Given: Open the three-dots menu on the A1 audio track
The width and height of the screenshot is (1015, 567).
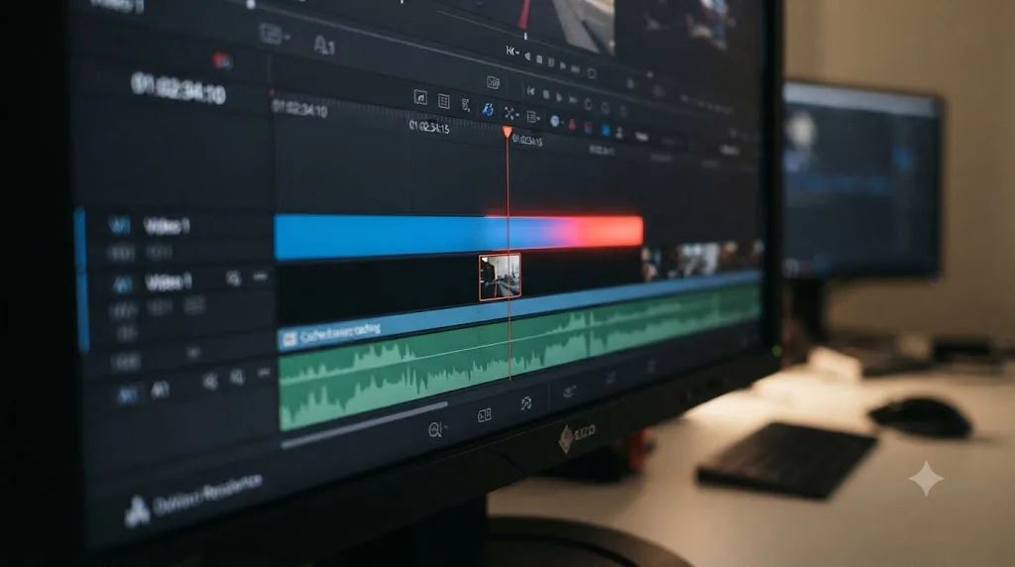Looking at the screenshot, I should (264, 373).
